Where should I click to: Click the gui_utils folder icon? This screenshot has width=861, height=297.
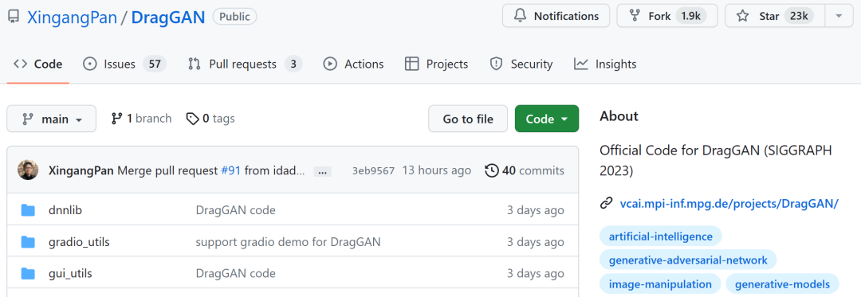tap(28, 273)
